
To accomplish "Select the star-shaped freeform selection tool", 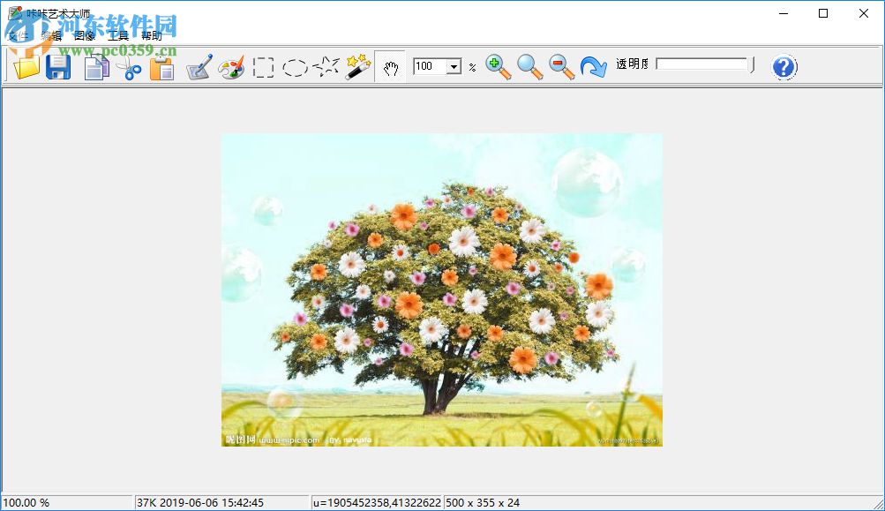I will coord(326,67).
